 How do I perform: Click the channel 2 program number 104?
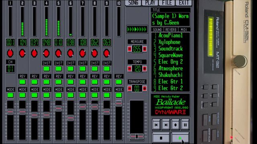tap(22, 42)
